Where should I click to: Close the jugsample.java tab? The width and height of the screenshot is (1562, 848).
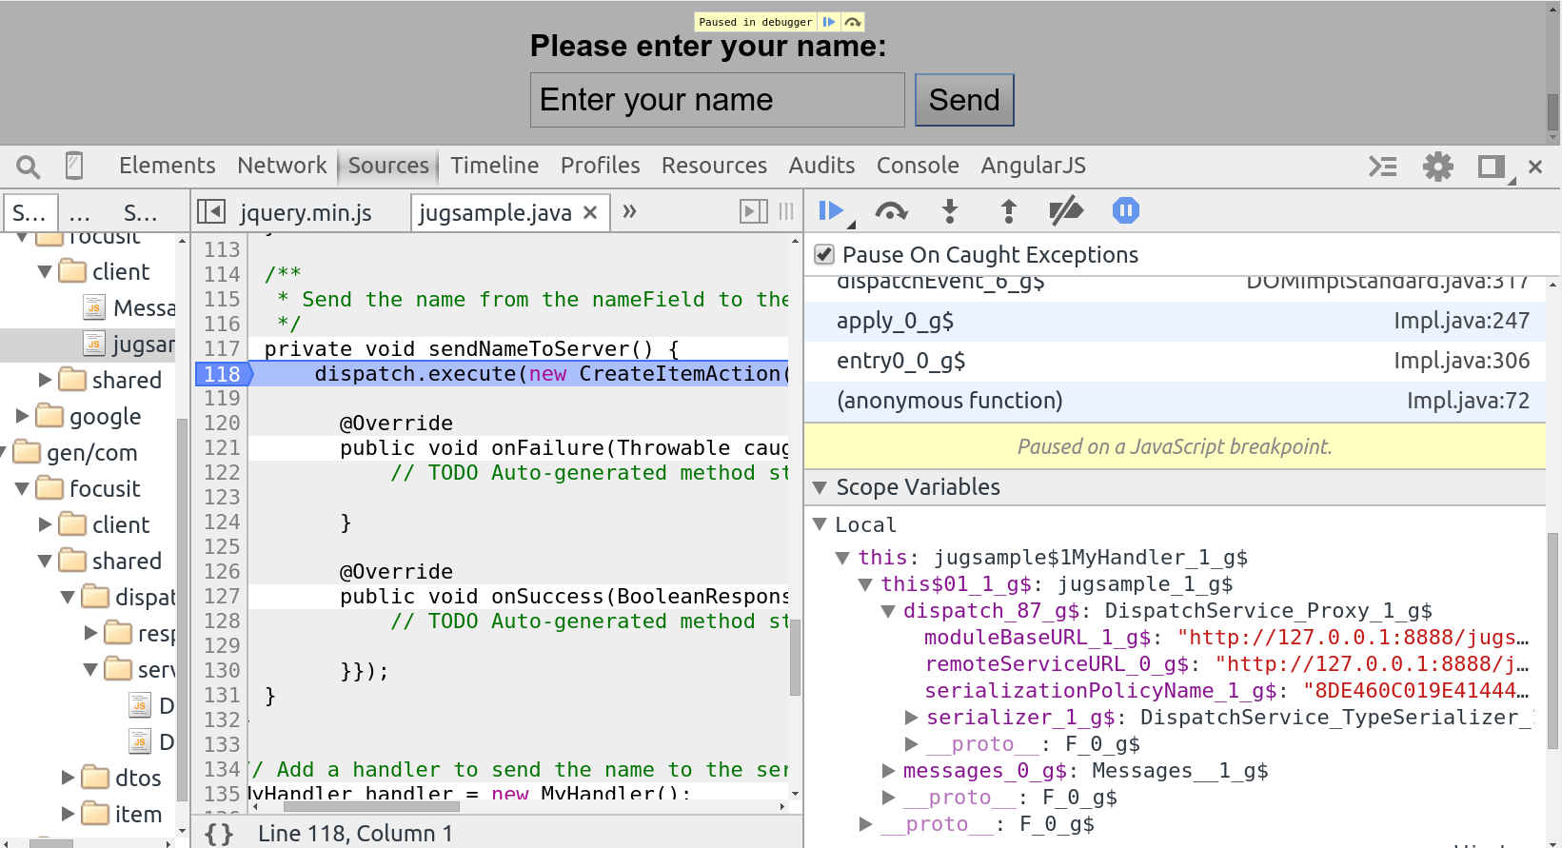(x=590, y=212)
